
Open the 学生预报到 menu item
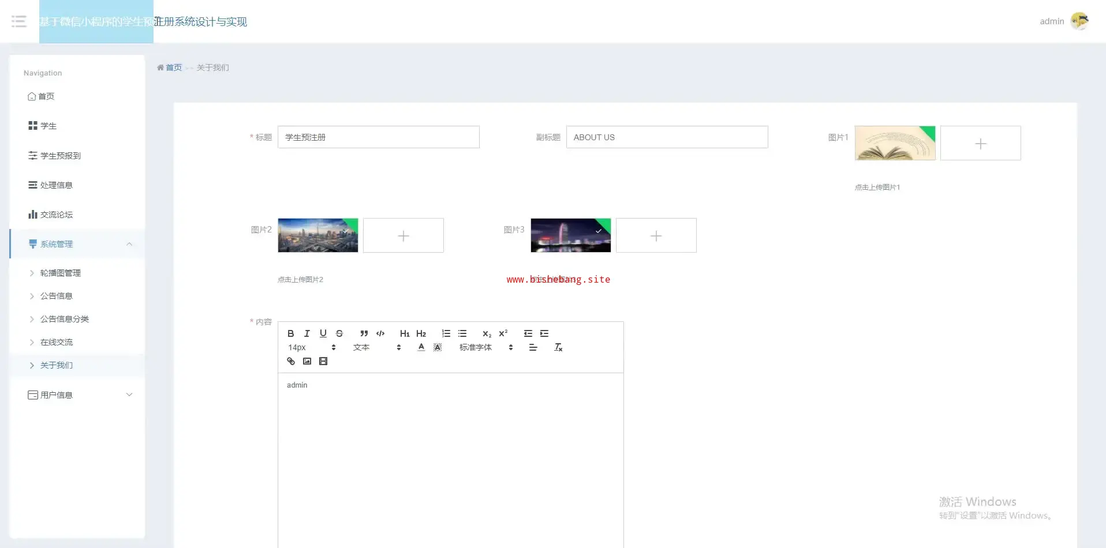click(77, 156)
